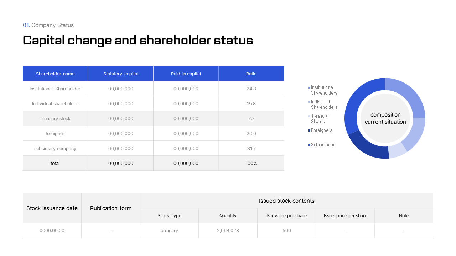456x256 pixels.
Task: Click the '01. Company Status' section label
Action: pyautogui.click(x=48, y=25)
